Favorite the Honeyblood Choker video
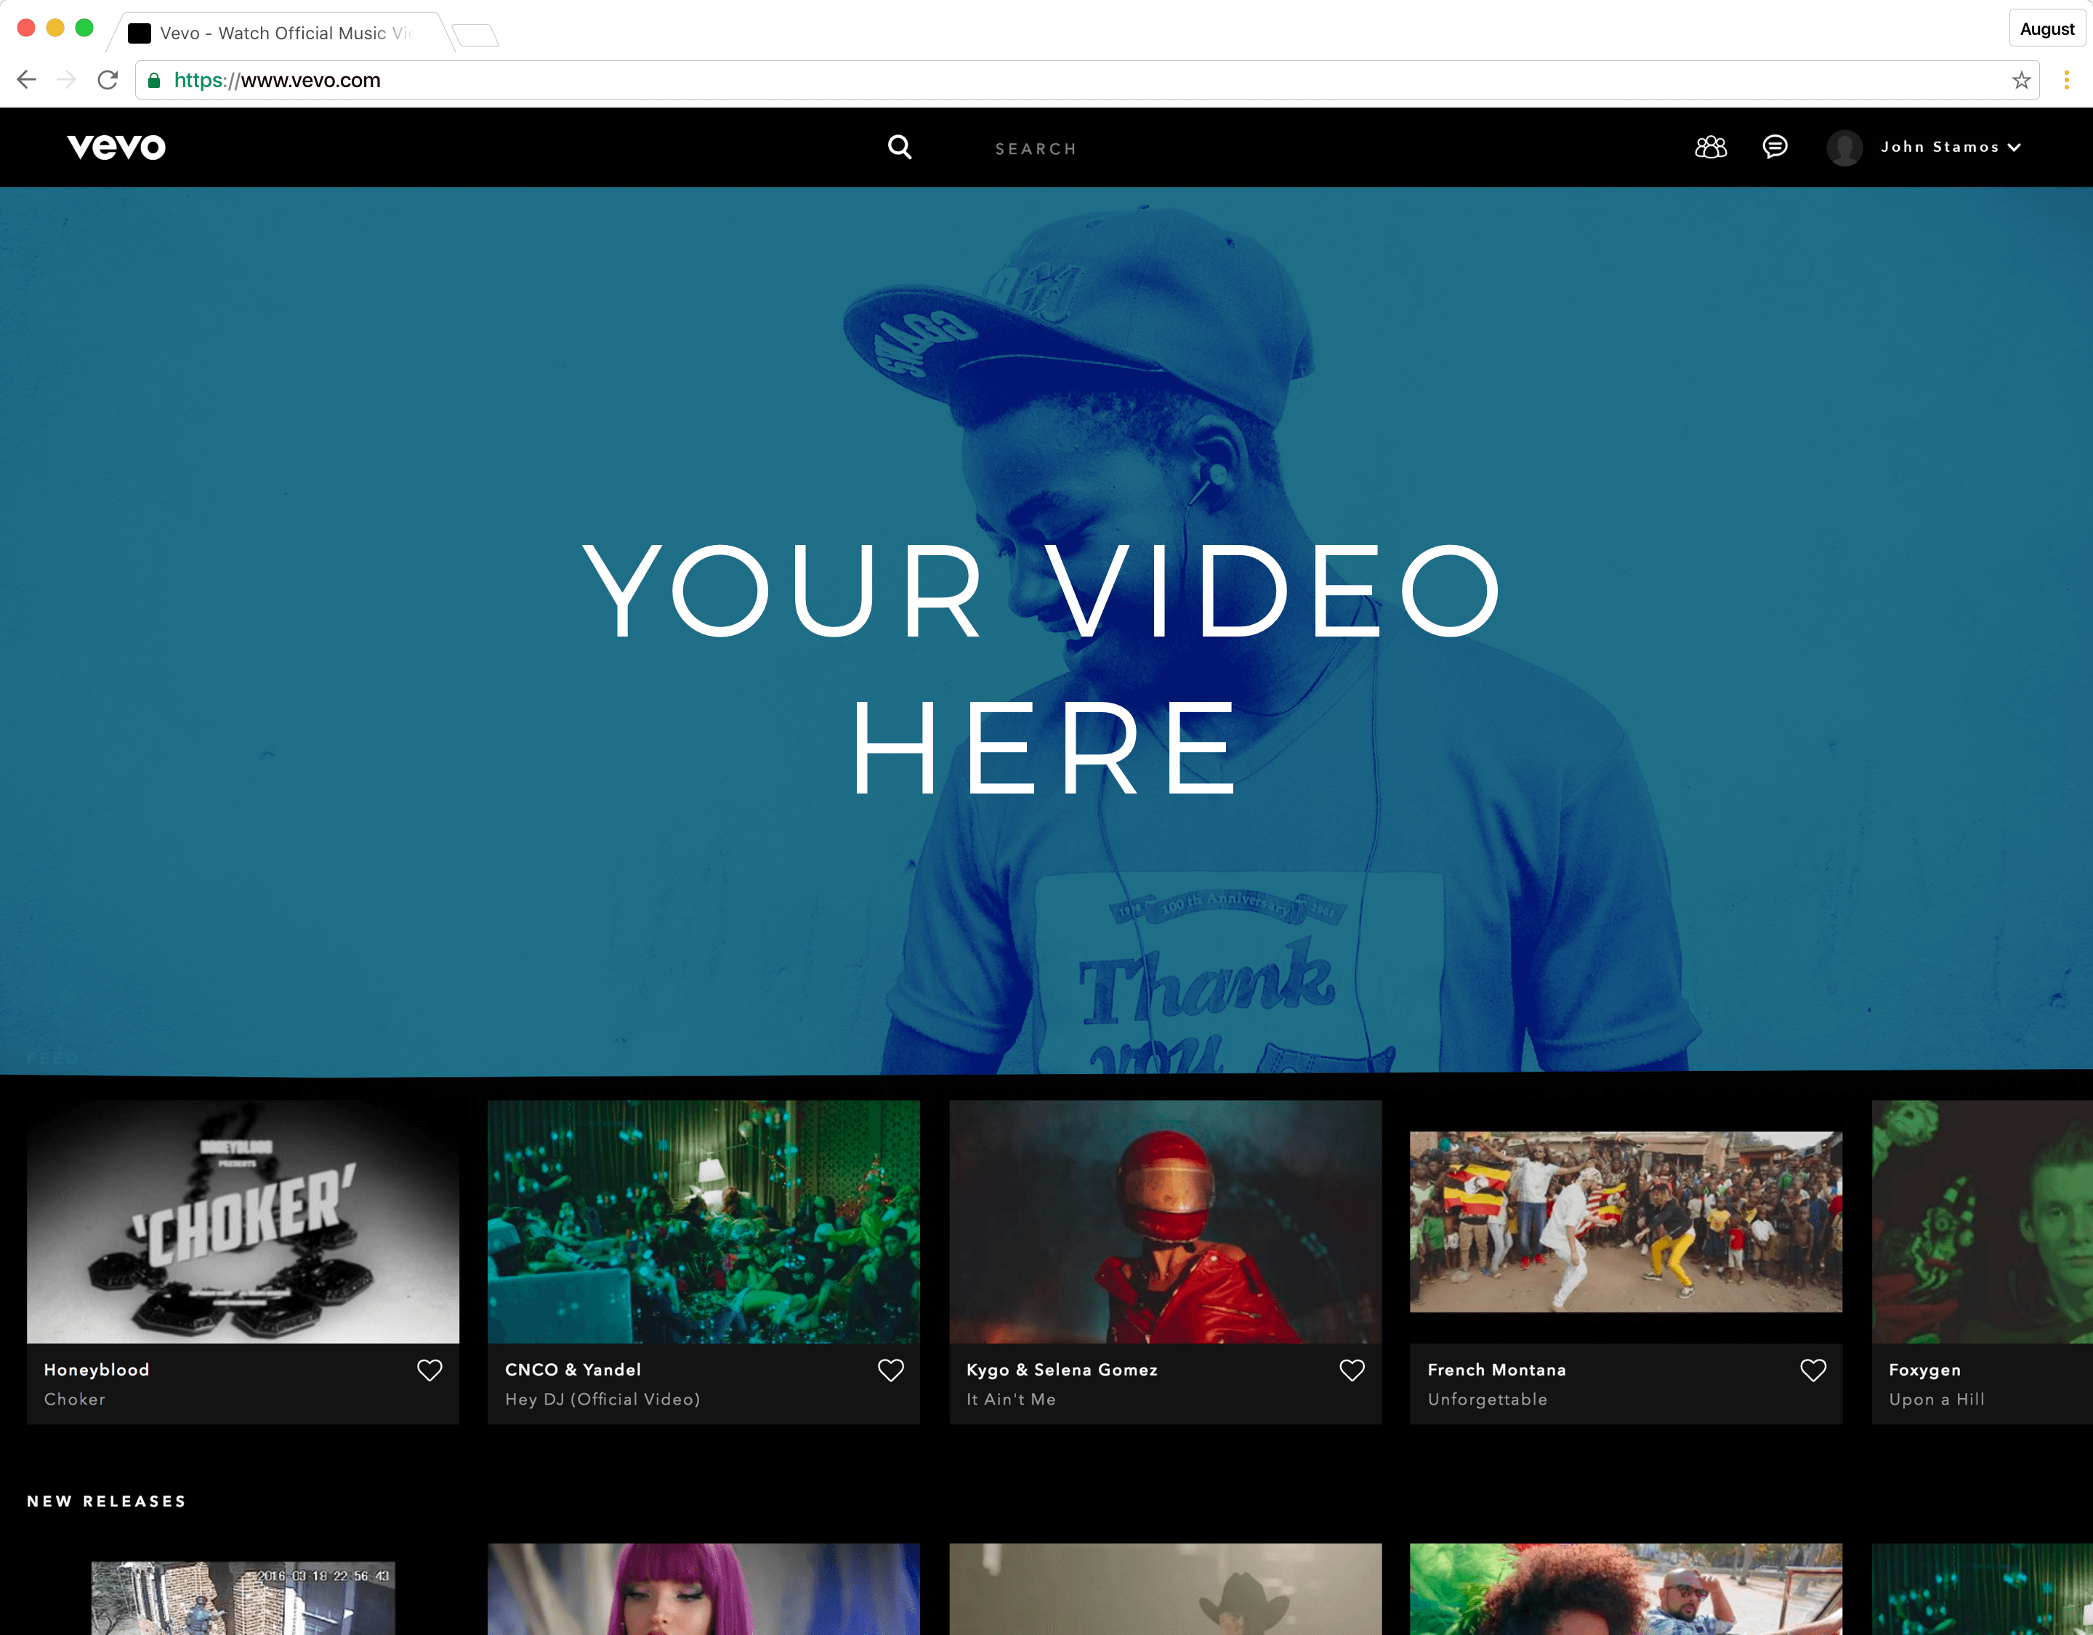Screen dimensions: 2093x1635 tap(430, 1370)
